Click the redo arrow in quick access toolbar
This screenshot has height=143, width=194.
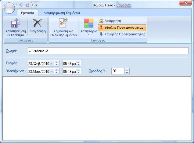tap(28, 5)
